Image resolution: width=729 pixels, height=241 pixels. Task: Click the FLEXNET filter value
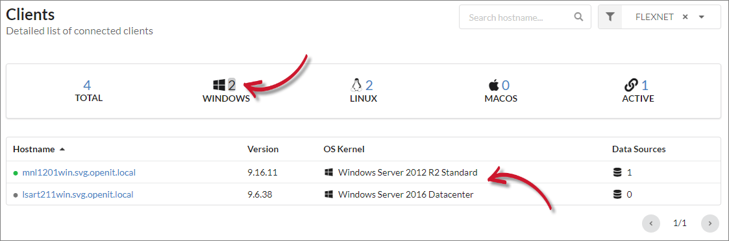pos(654,17)
